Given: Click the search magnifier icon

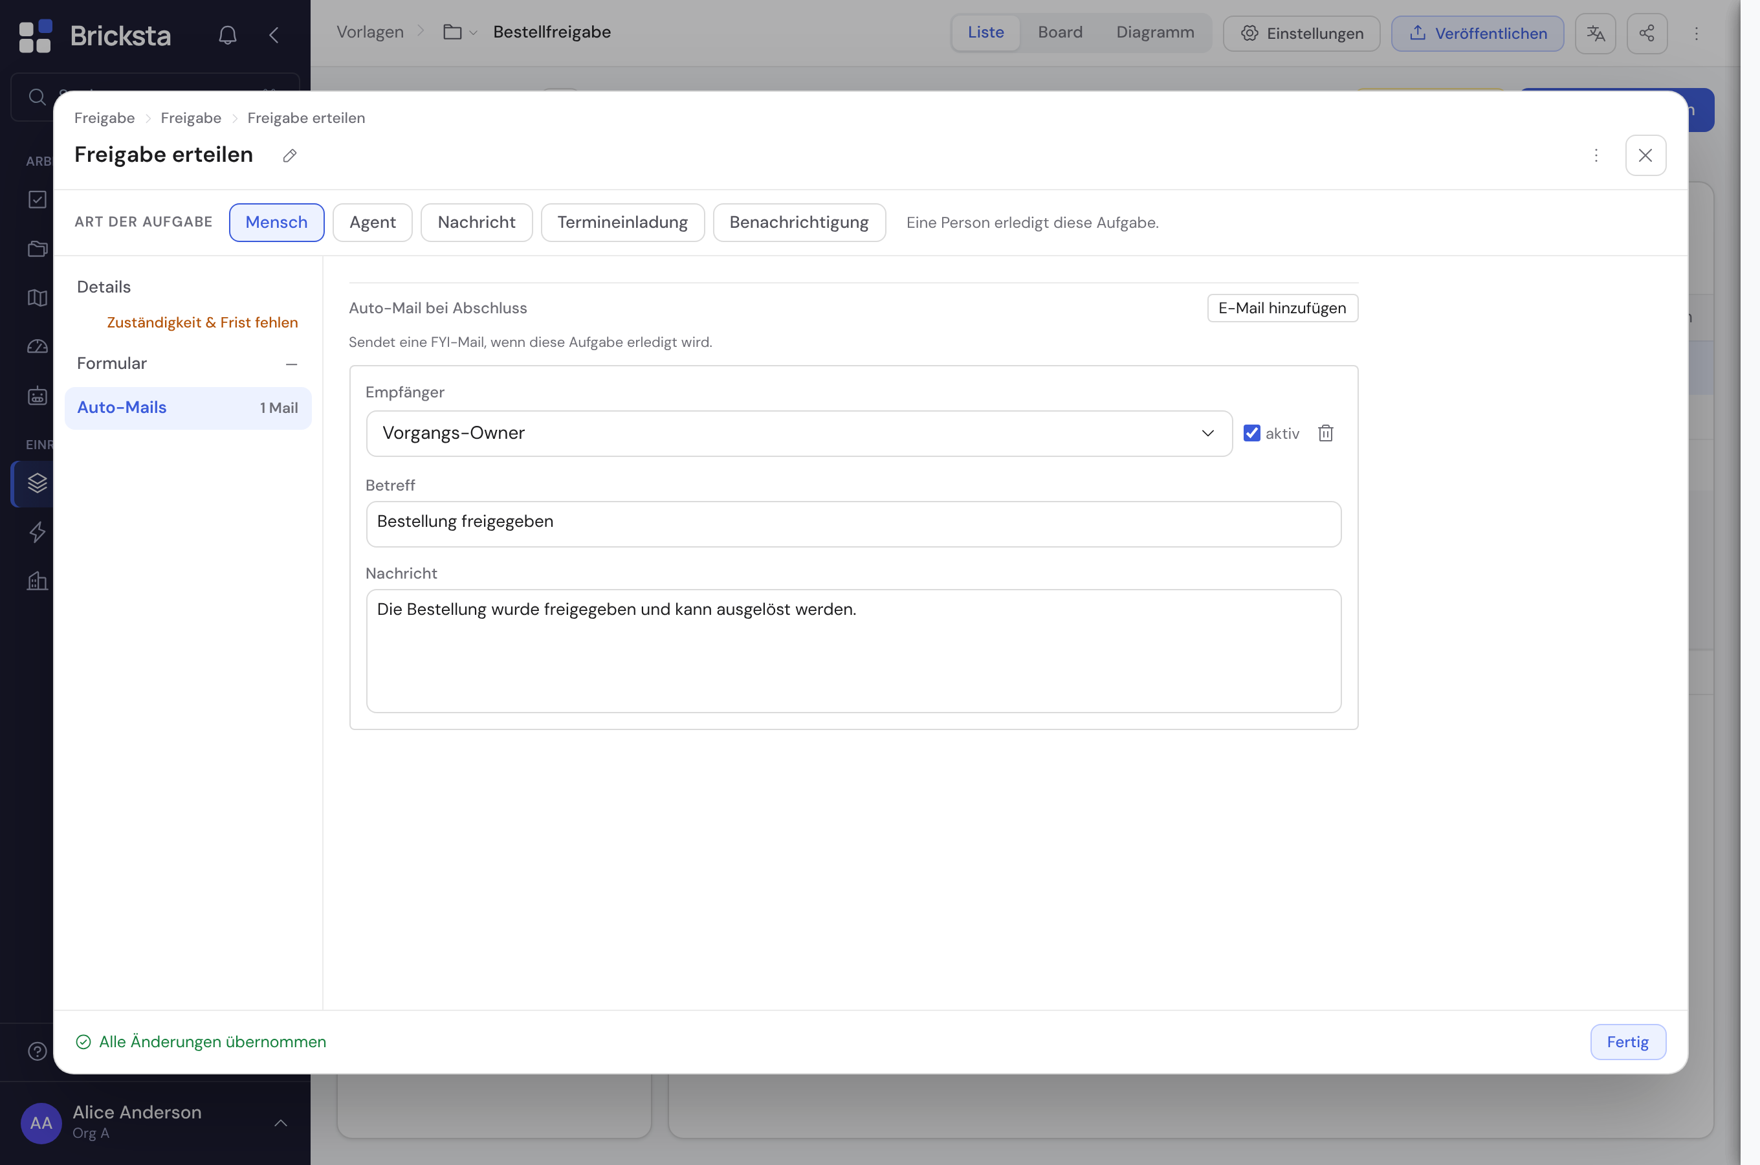Looking at the screenshot, I should pyautogui.click(x=37, y=96).
